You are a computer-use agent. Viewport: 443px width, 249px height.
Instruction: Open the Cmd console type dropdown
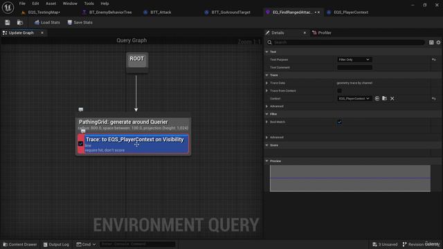click(x=86, y=244)
